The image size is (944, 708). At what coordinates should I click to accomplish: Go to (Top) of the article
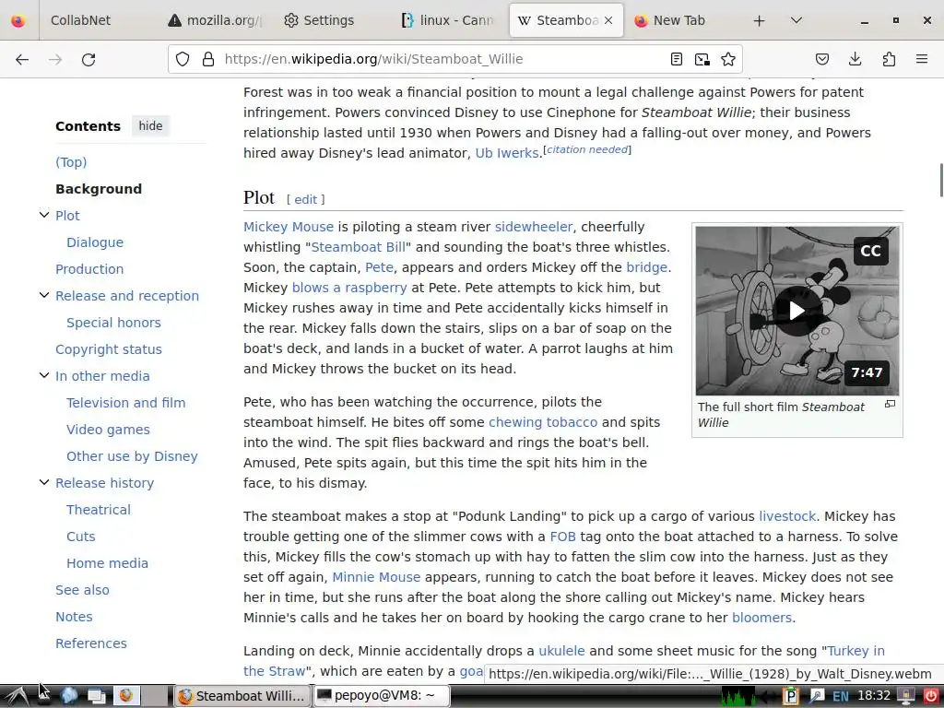pos(71,162)
